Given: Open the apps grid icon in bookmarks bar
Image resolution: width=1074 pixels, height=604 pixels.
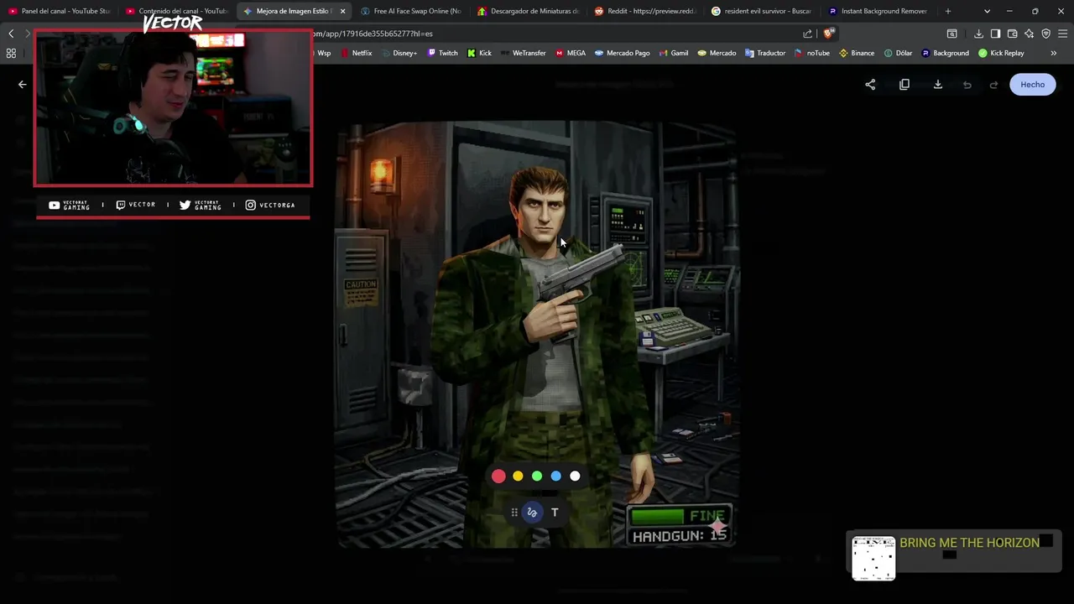Looking at the screenshot, I should 11,53.
